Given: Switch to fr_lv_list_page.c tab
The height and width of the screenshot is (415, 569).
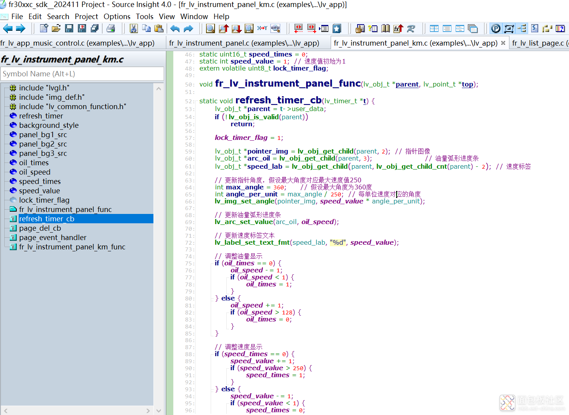Looking at the screenshot, I should pos(539,43).
